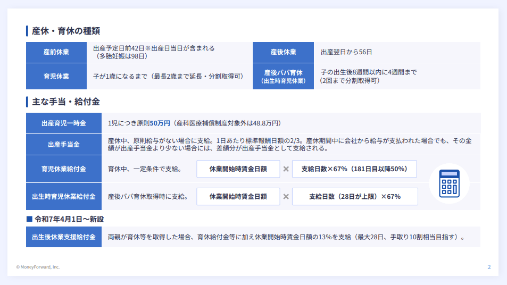The image size is (507, 285).
Task: Click the 出生時育児休業給付金 label cell
Action: [x=63, y=196]
